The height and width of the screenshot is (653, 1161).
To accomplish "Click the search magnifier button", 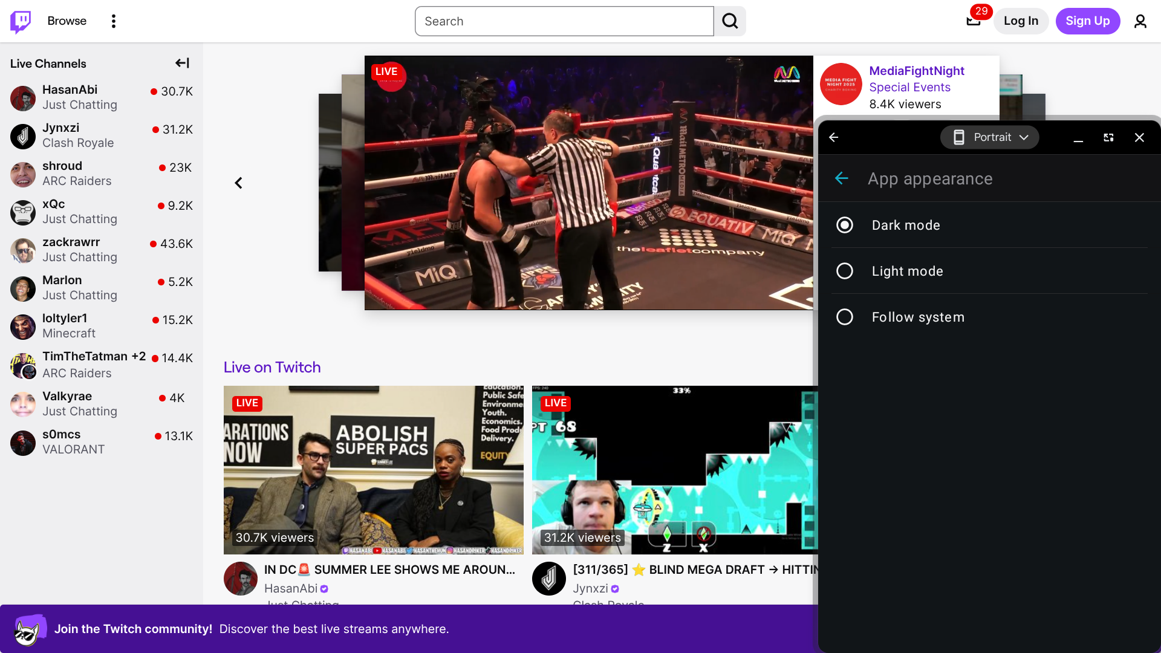I will coord(730,21).
